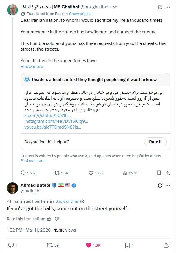The width and height of the screenshot is (178, 253).
Task: Show original Persian text of Ghalibaf's post
Action: pos(81,14)
